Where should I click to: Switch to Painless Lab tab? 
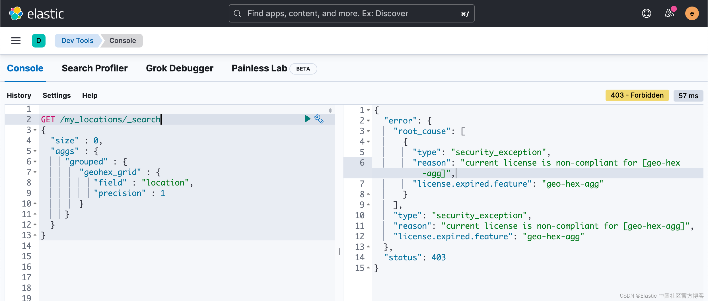(259, 68)
